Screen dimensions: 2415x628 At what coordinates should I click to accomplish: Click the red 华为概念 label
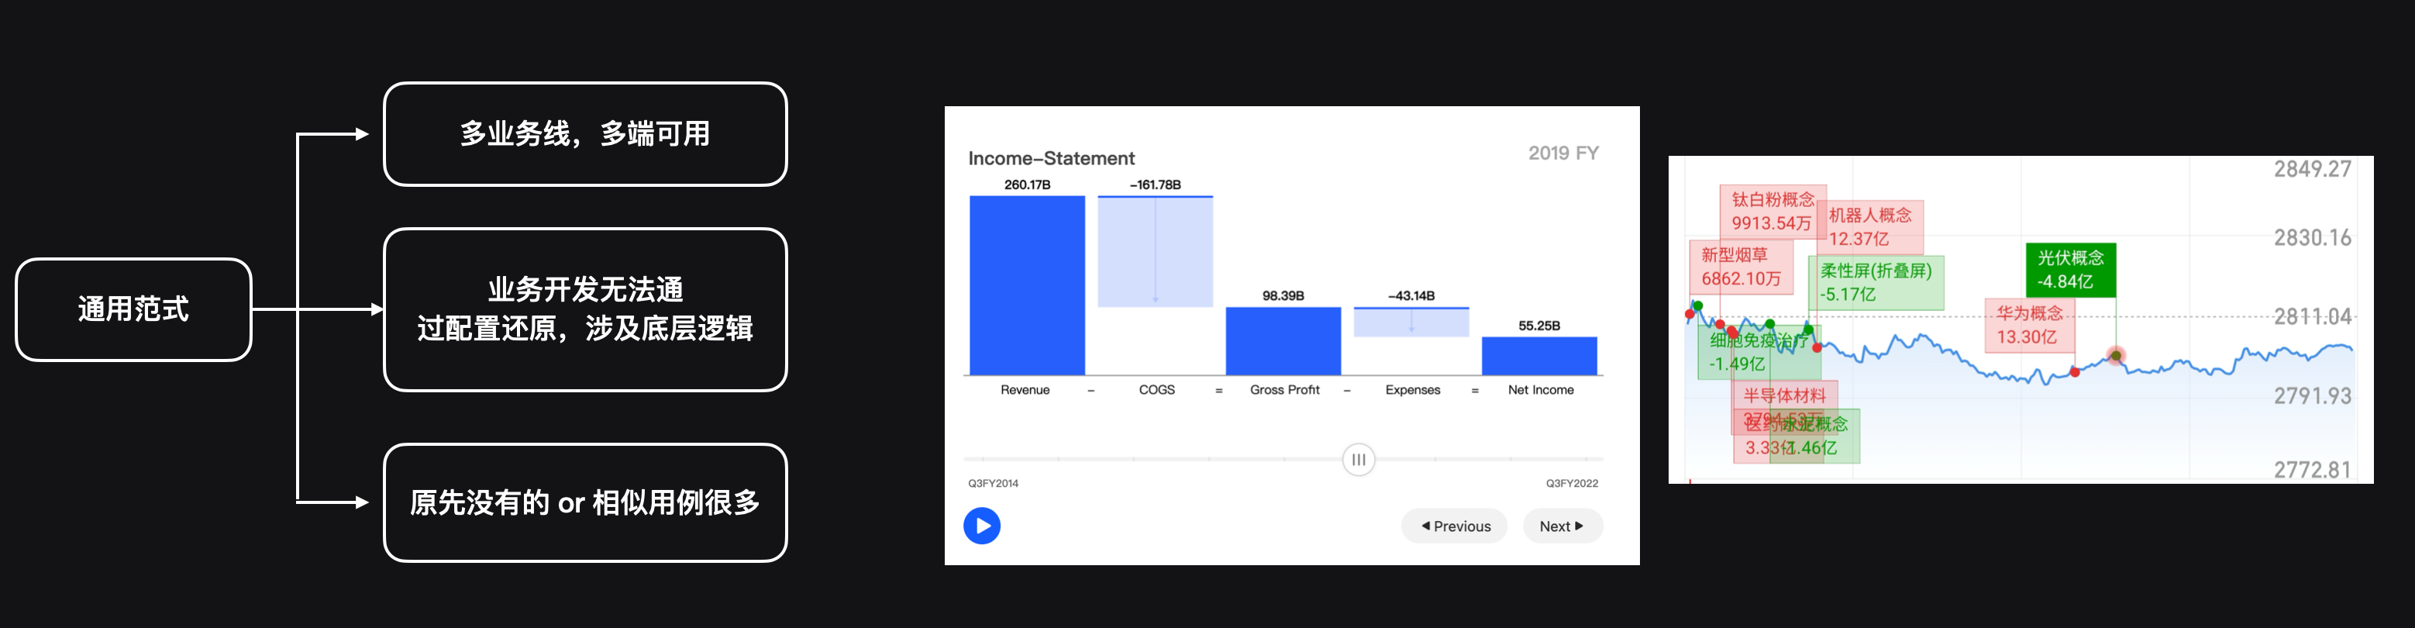click(2029, 326)
